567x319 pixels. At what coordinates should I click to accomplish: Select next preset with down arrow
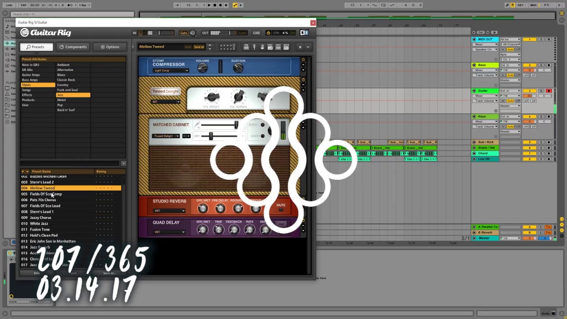(210, 49)
